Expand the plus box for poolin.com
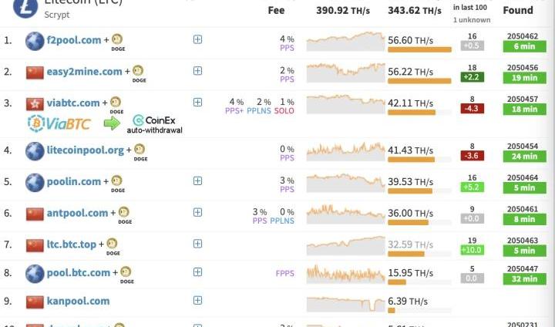Screen dimensions: 555x327 click(197, 181)
